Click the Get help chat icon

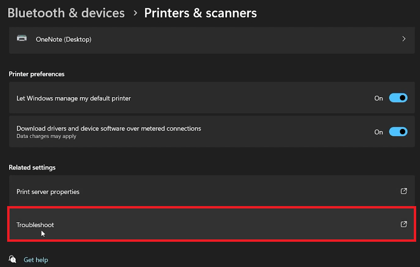point(12,259)
